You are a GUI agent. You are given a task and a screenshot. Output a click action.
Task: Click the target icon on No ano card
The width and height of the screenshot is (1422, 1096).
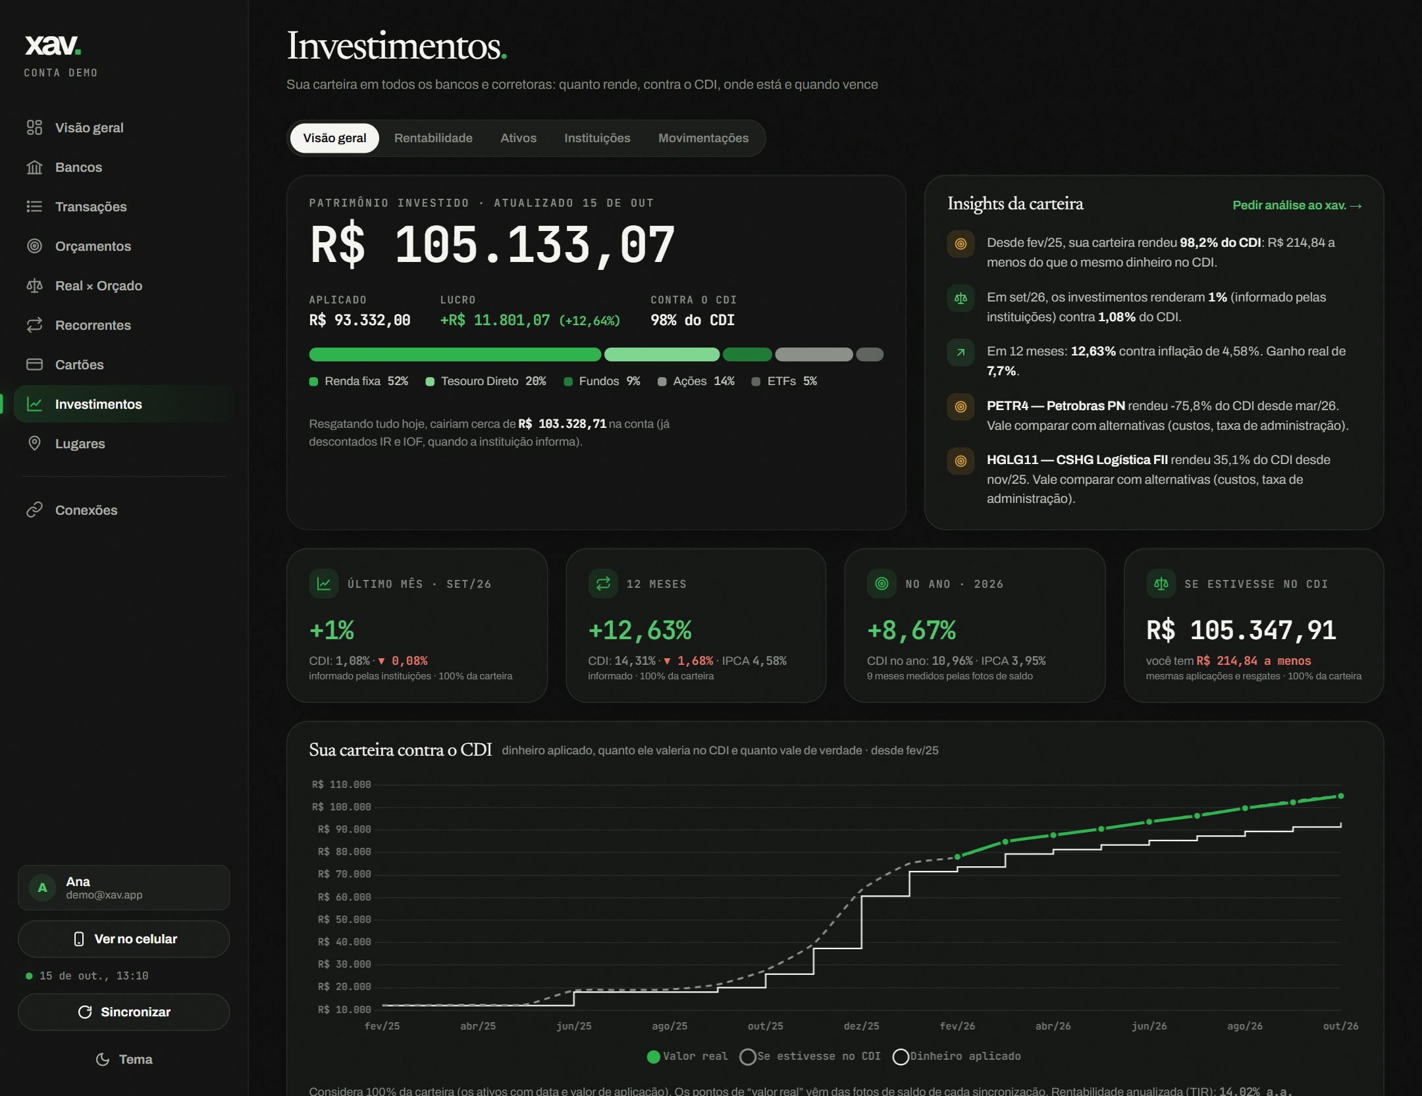[882, 584]
